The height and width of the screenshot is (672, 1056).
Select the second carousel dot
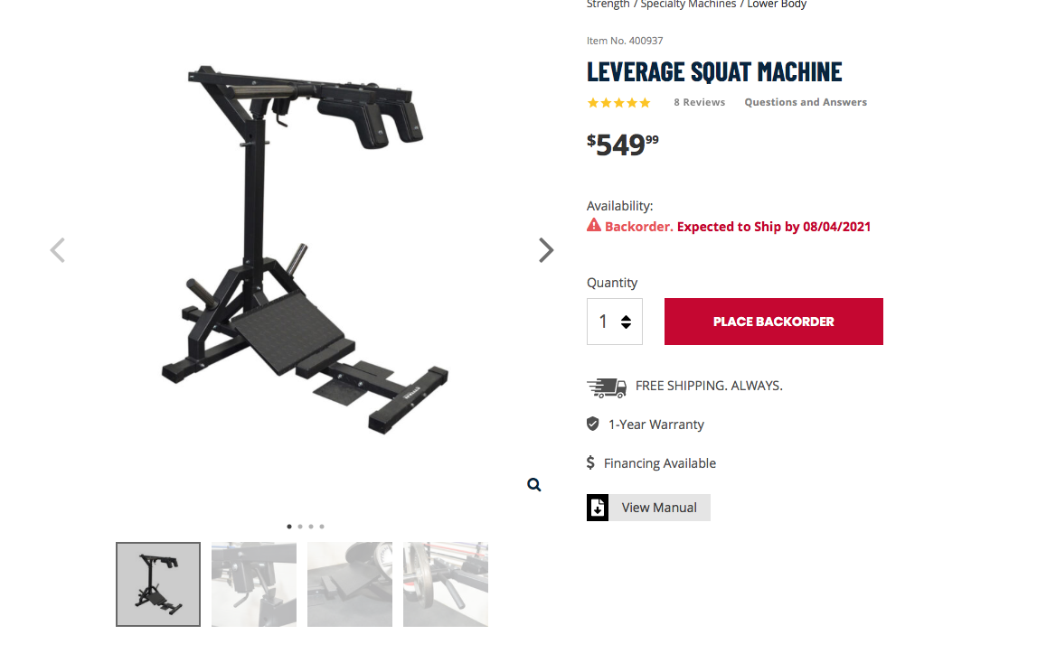pos(300,527)
